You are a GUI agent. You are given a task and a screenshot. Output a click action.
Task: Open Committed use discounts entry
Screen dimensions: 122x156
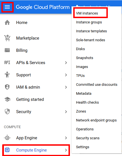pos(97,85)
